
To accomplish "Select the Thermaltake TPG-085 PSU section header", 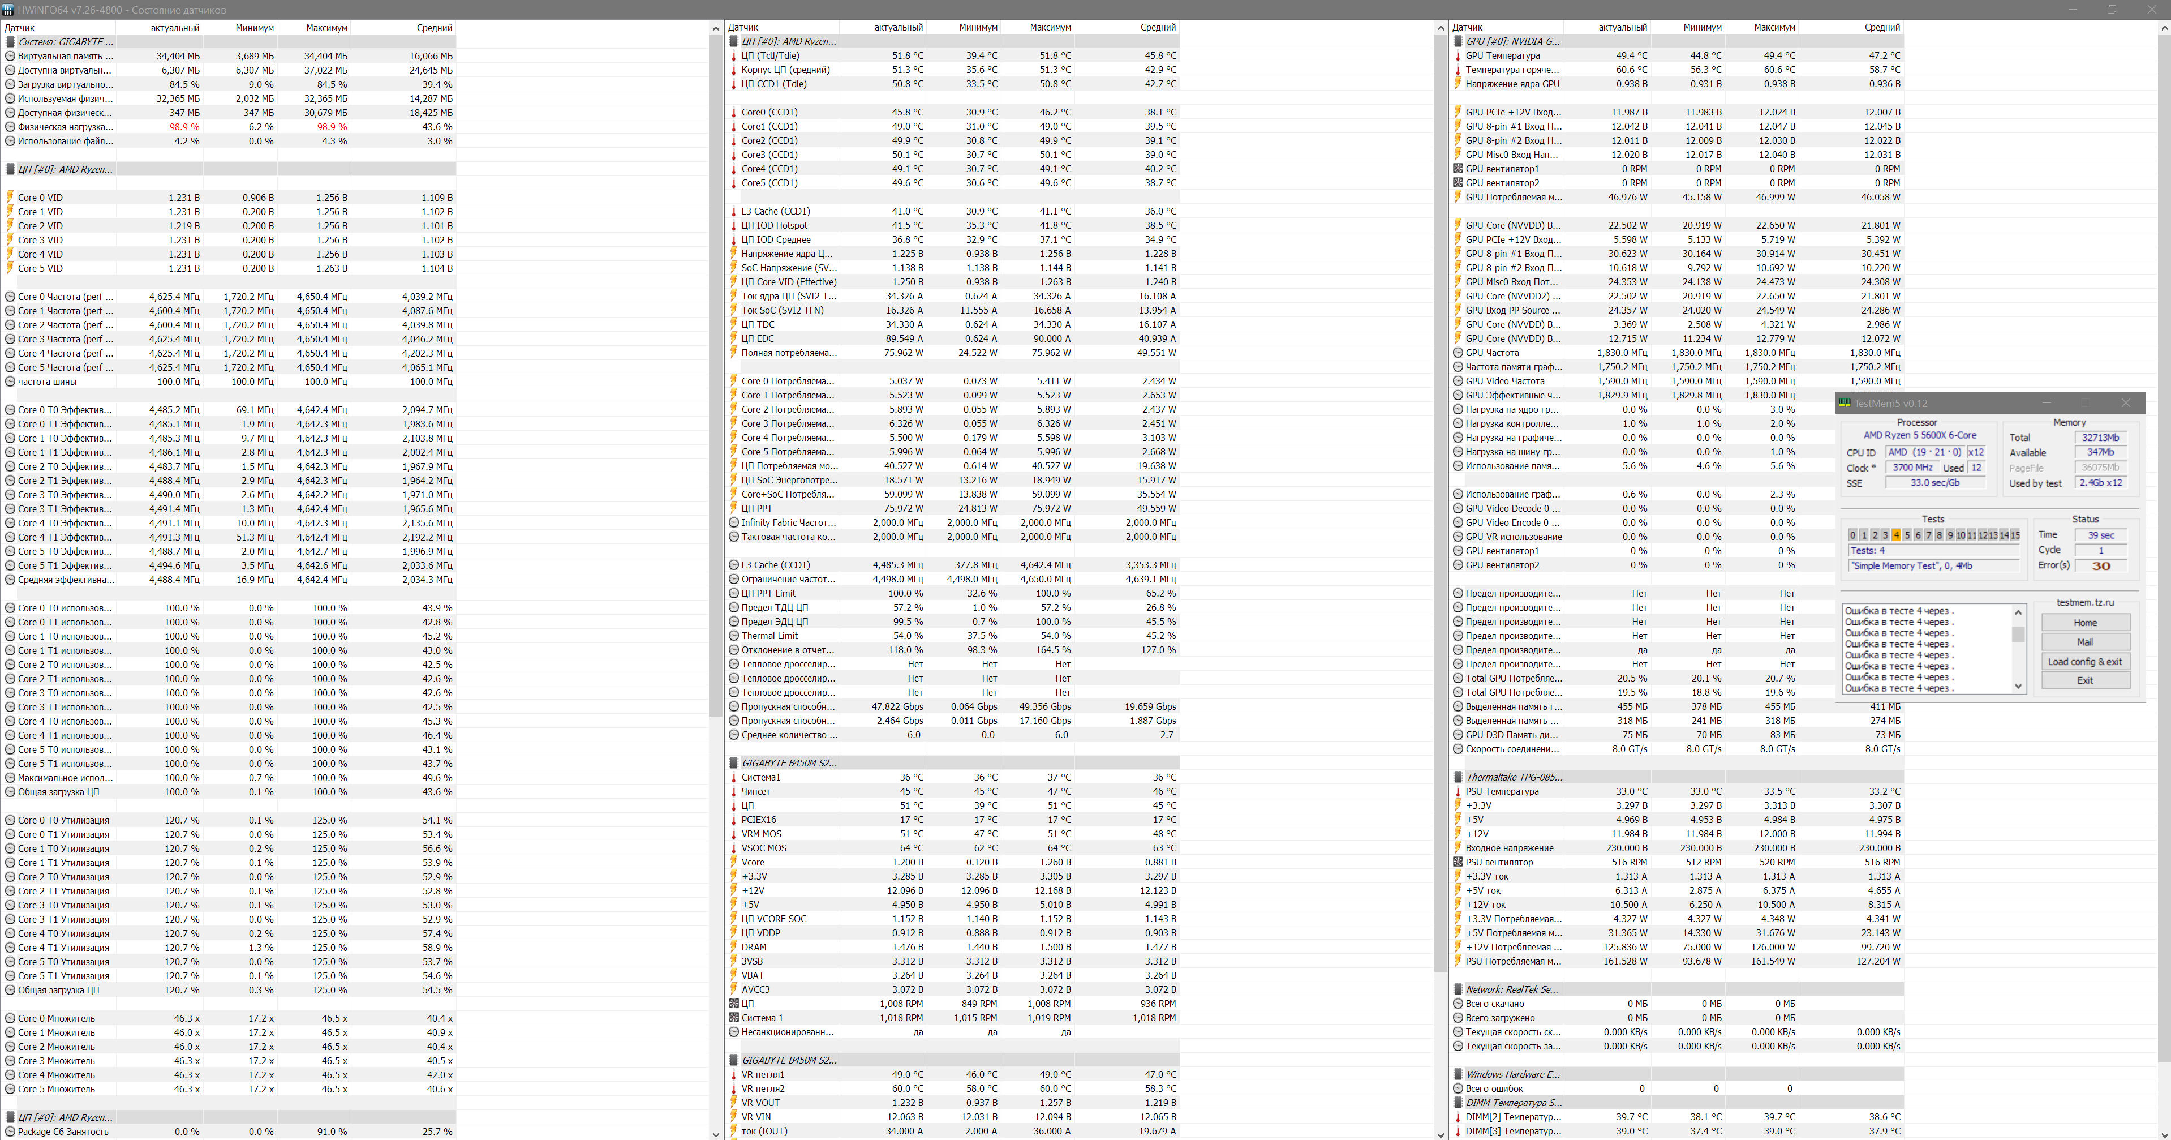I will point(1514,777).
